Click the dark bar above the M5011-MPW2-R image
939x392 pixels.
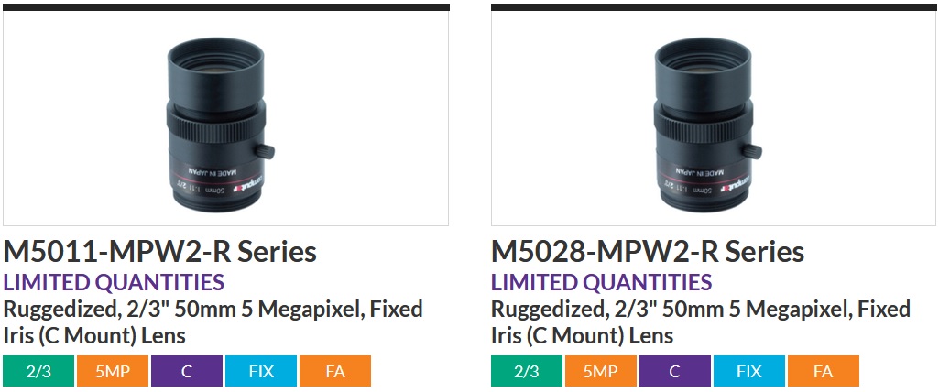(226, 7)
